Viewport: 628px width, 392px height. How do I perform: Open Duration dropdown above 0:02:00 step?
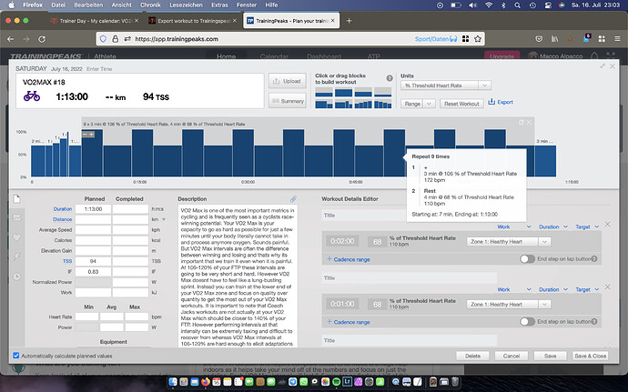pyautogui.click(x=553, y=226)
